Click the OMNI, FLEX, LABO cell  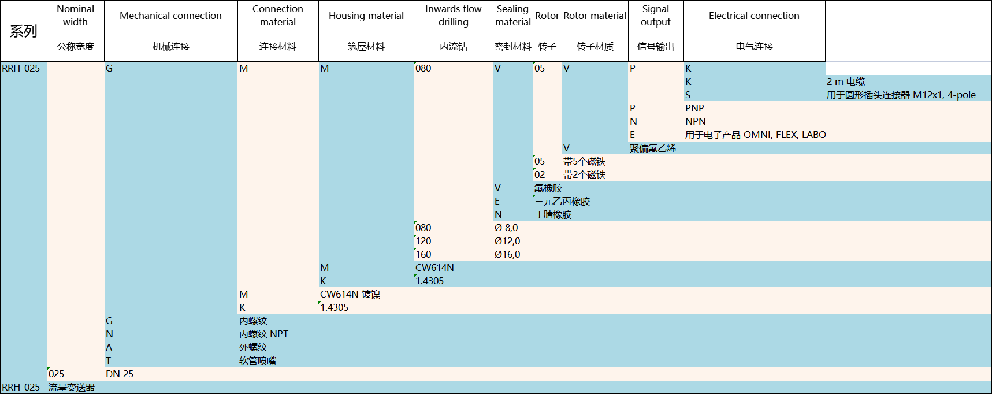[x=755, y=135]
